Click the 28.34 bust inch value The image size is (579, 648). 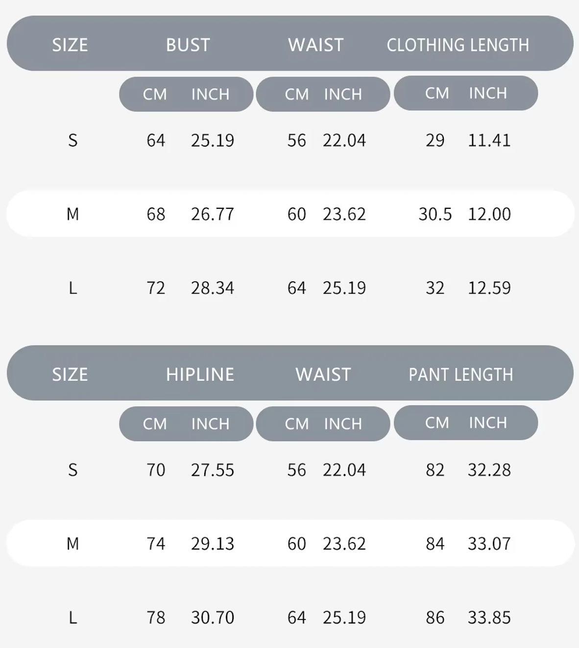213,288
